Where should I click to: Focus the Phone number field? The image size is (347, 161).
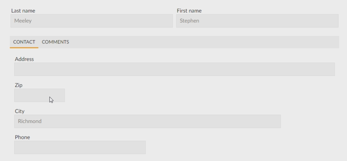point(80,147)
